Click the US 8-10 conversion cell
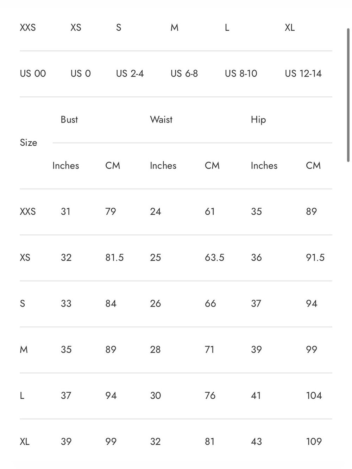Viewport: 352px width, 469px height. 241,74
